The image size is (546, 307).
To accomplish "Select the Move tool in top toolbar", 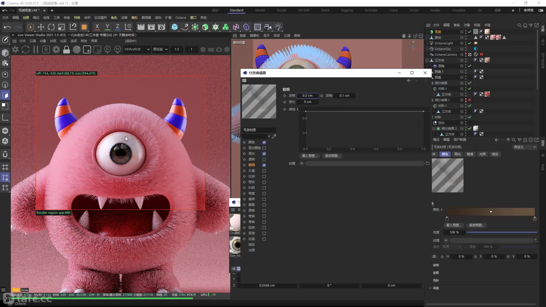I will click(41, 27).
